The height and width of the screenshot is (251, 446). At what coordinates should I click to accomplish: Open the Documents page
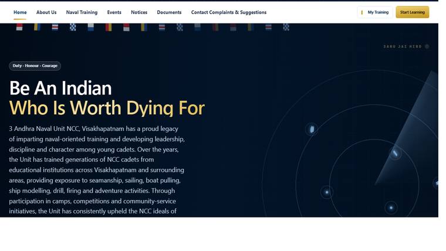pyautogui.click(x=169, y=12)
